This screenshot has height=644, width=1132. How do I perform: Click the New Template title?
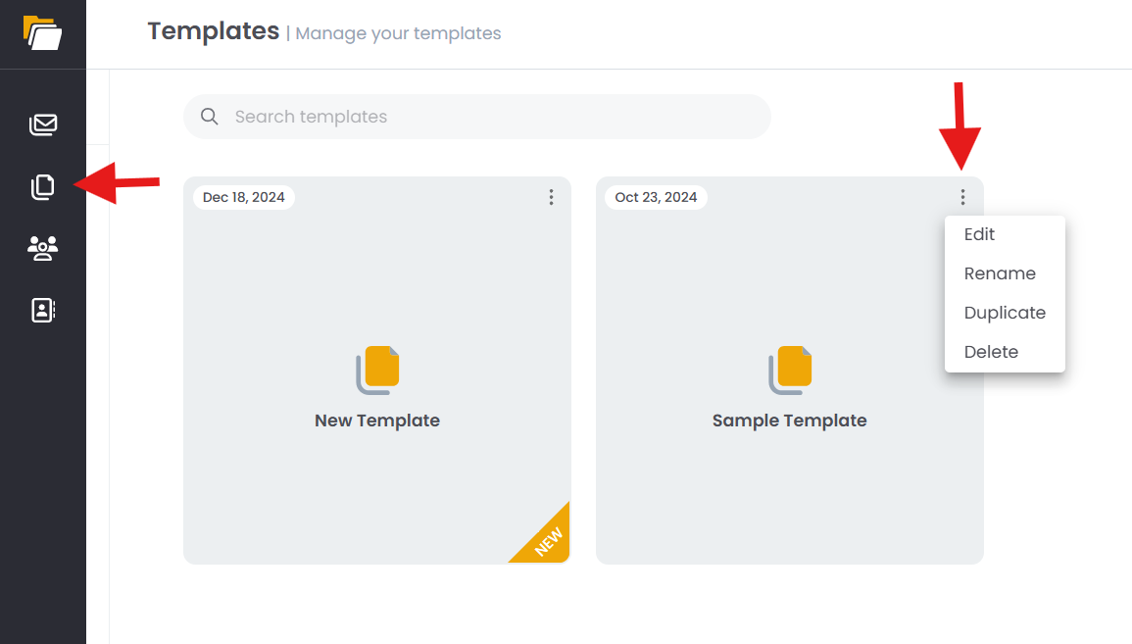pyautogui.click(x=377, y=421)
